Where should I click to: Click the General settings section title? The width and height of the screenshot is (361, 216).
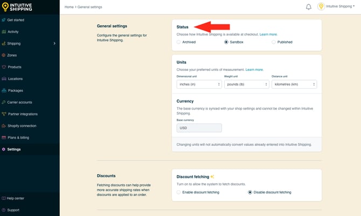point(112,26)
